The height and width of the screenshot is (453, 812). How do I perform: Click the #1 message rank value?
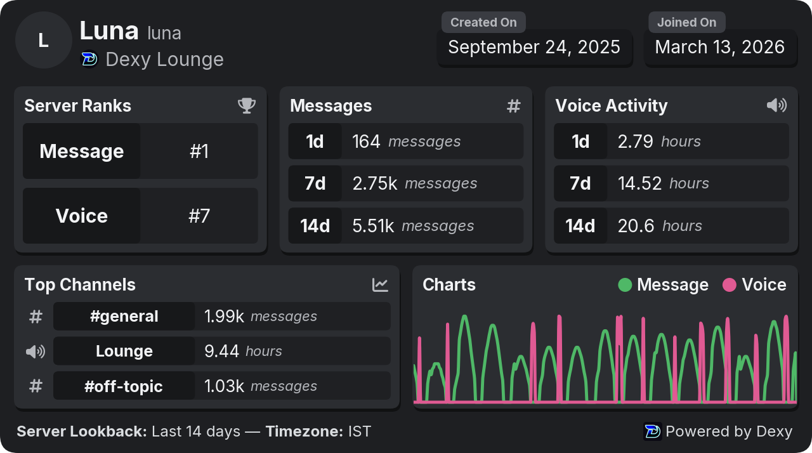pos(199,151)
